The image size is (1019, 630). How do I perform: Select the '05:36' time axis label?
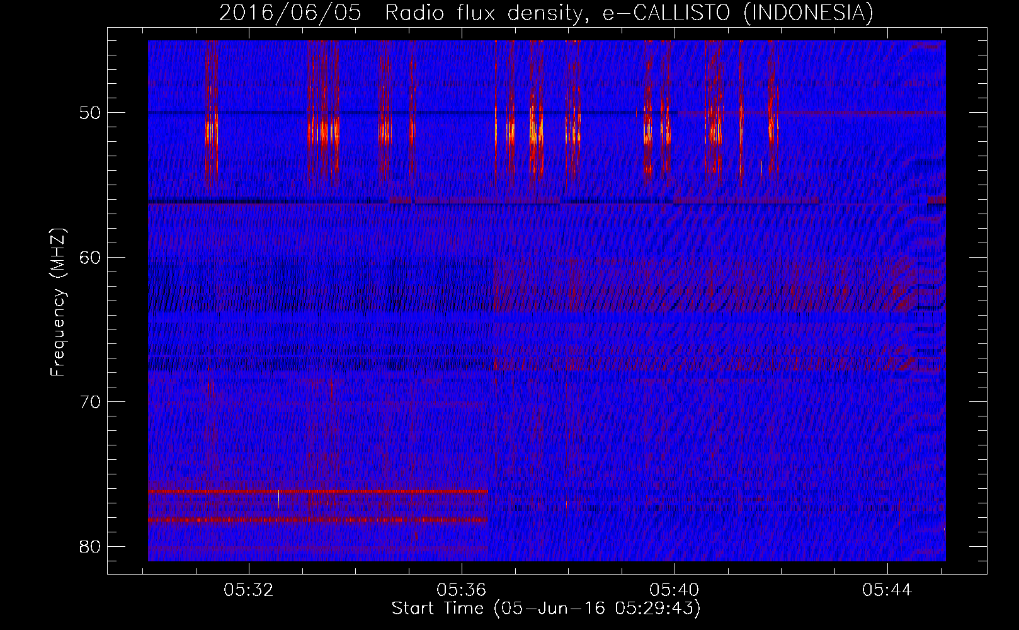point(462,590)
